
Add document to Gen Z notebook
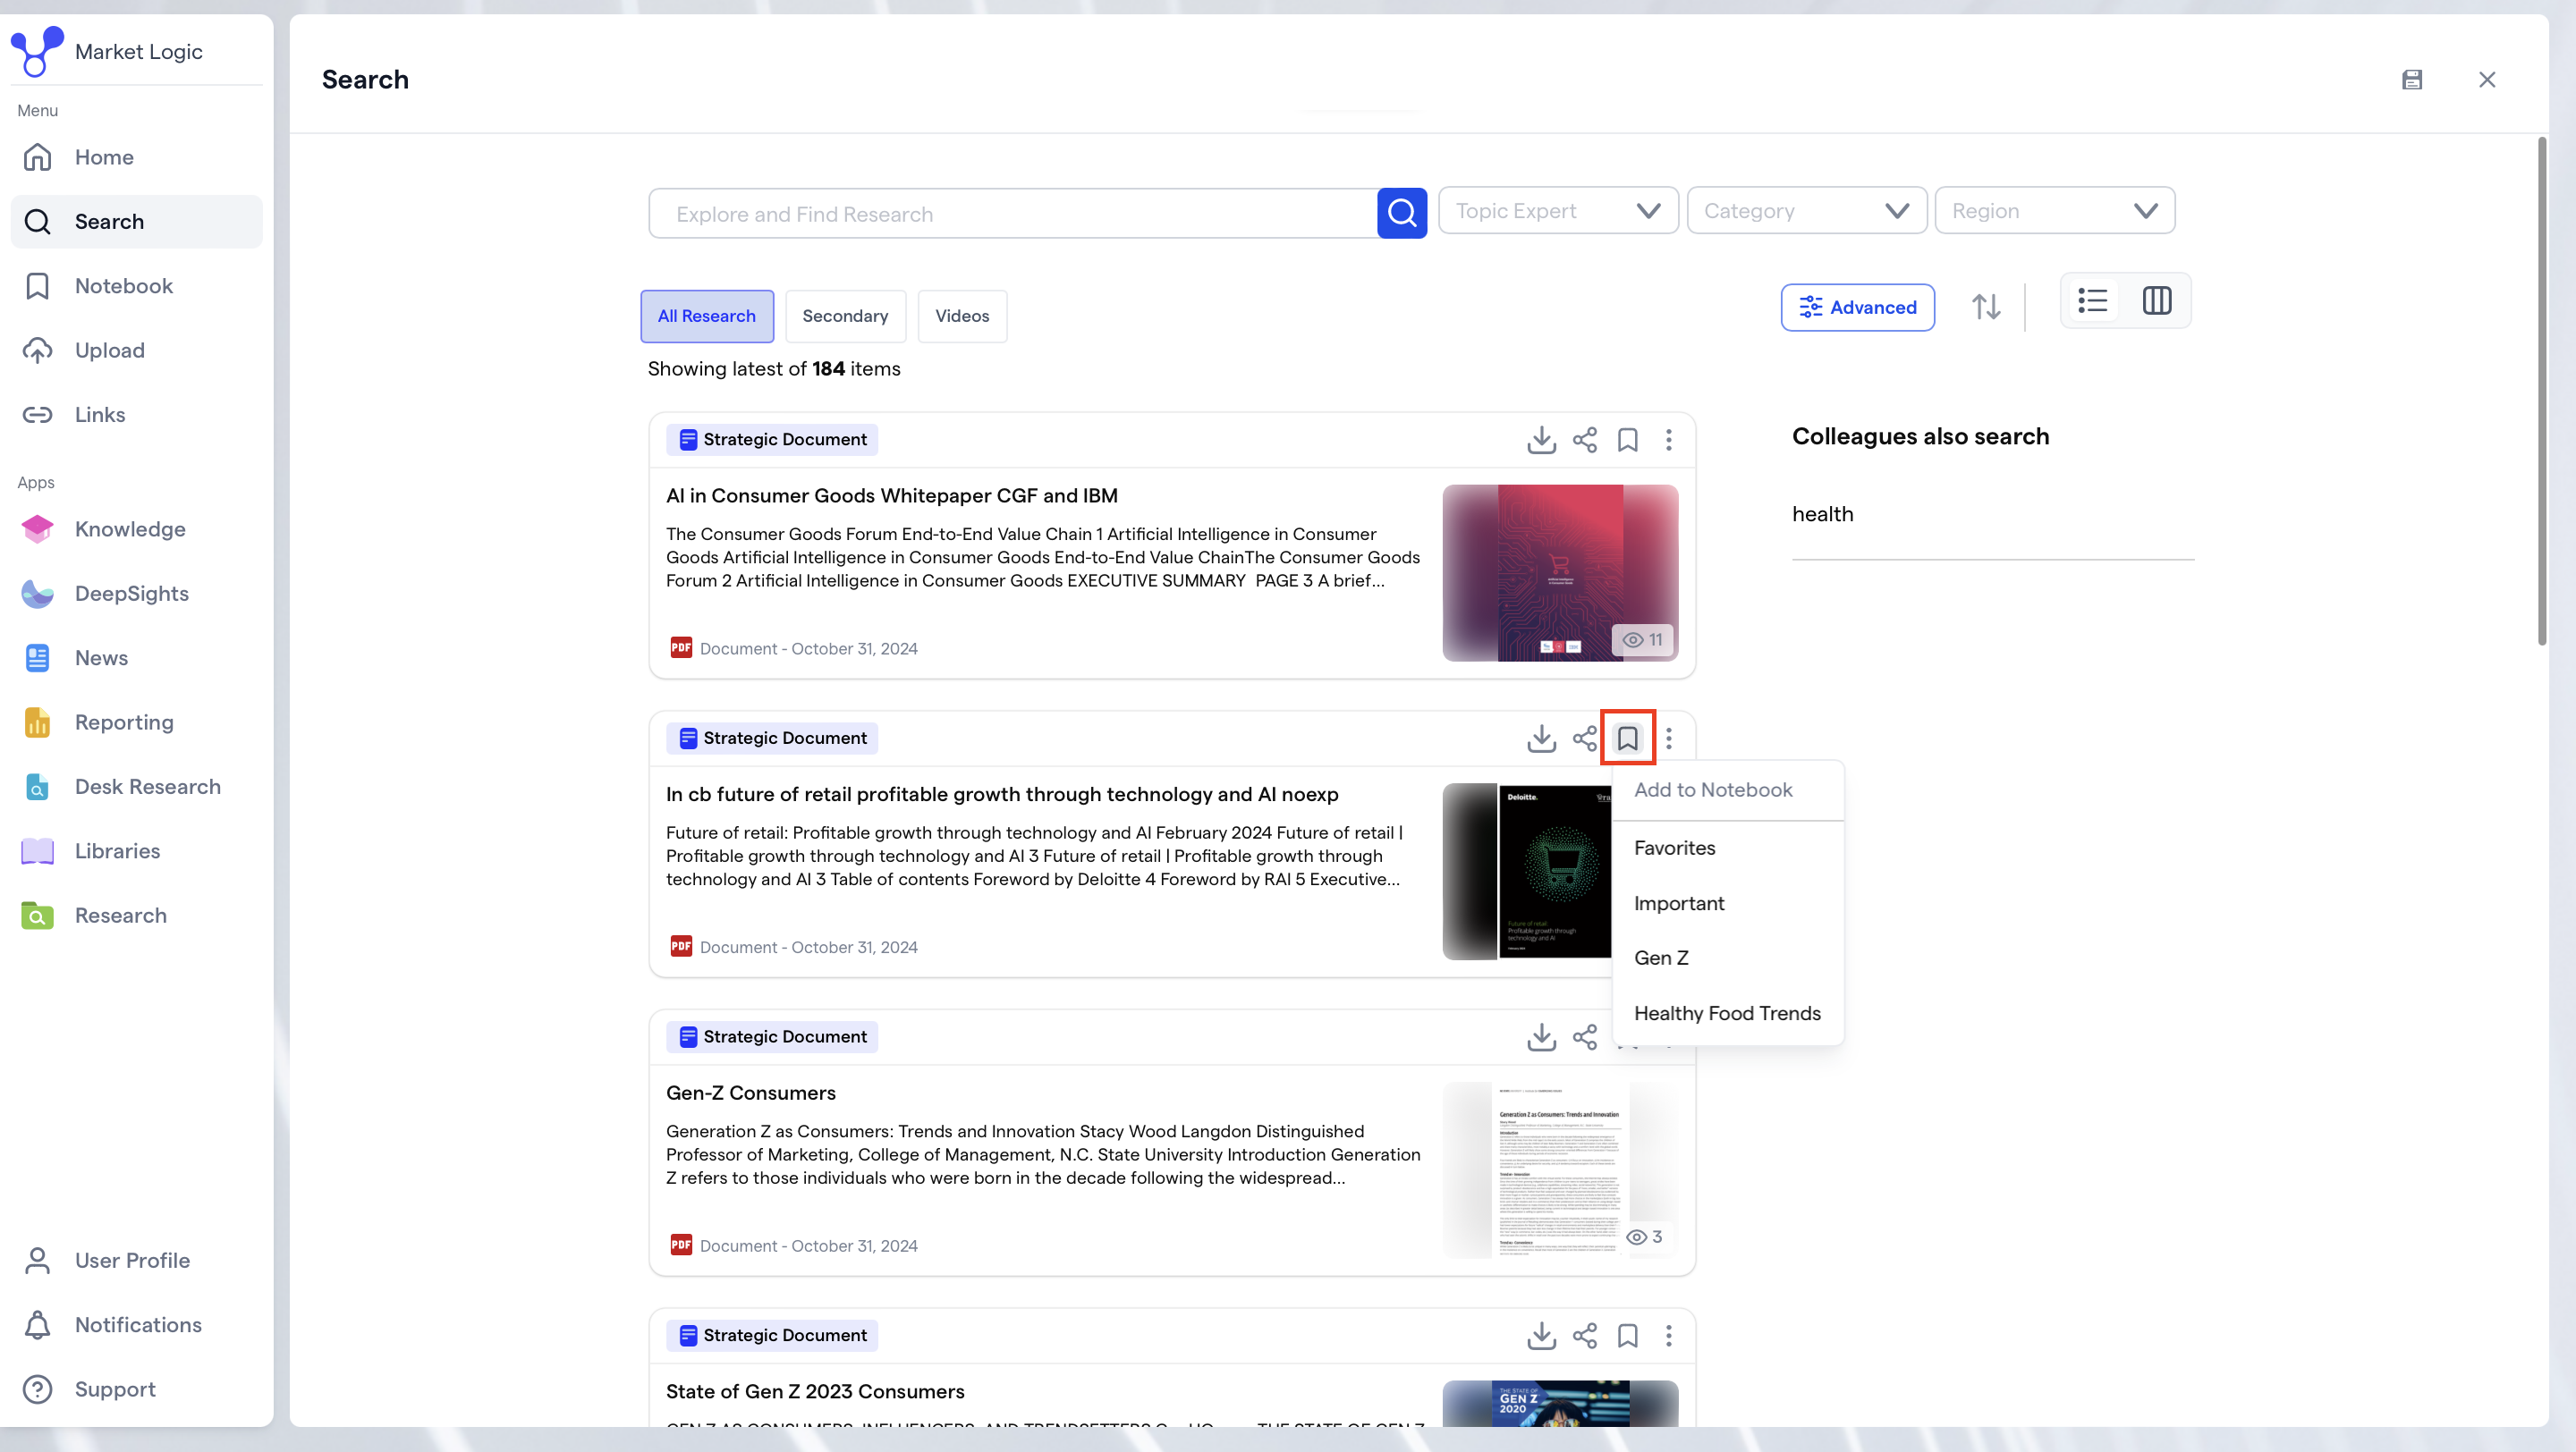[1727, 958]
